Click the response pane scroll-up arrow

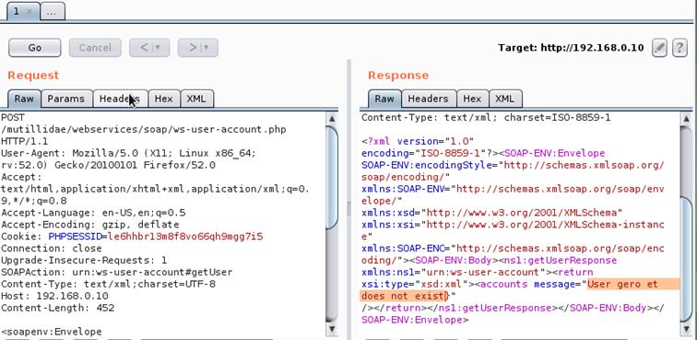pyautogui.click(x=686, y=119)
